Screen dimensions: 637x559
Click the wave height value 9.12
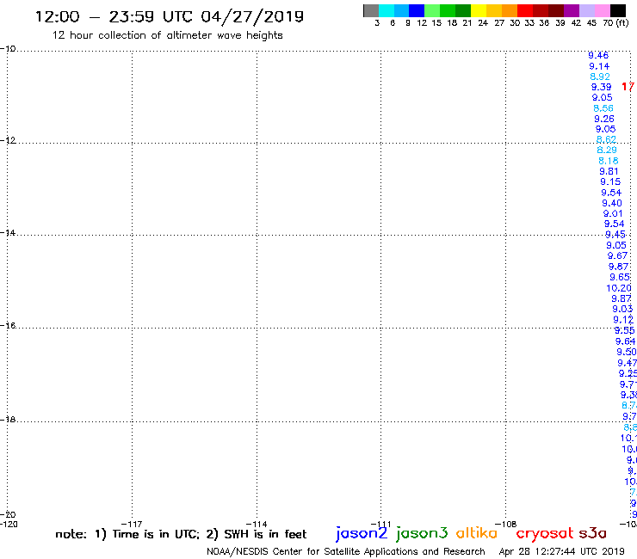click(623, 320)
